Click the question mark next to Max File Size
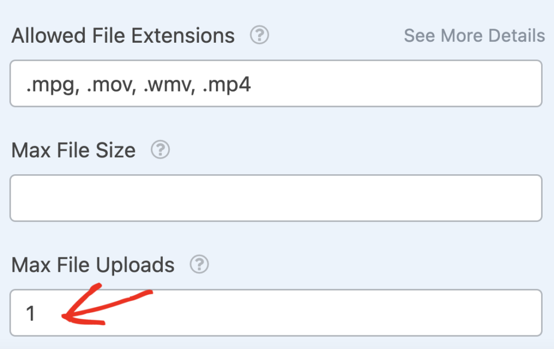 pos(161,150)
